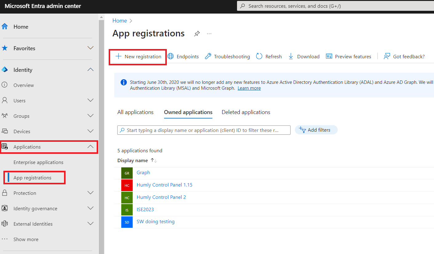Switch to All applications tab
The image size is (434, 254).
[x=135, y=112]
